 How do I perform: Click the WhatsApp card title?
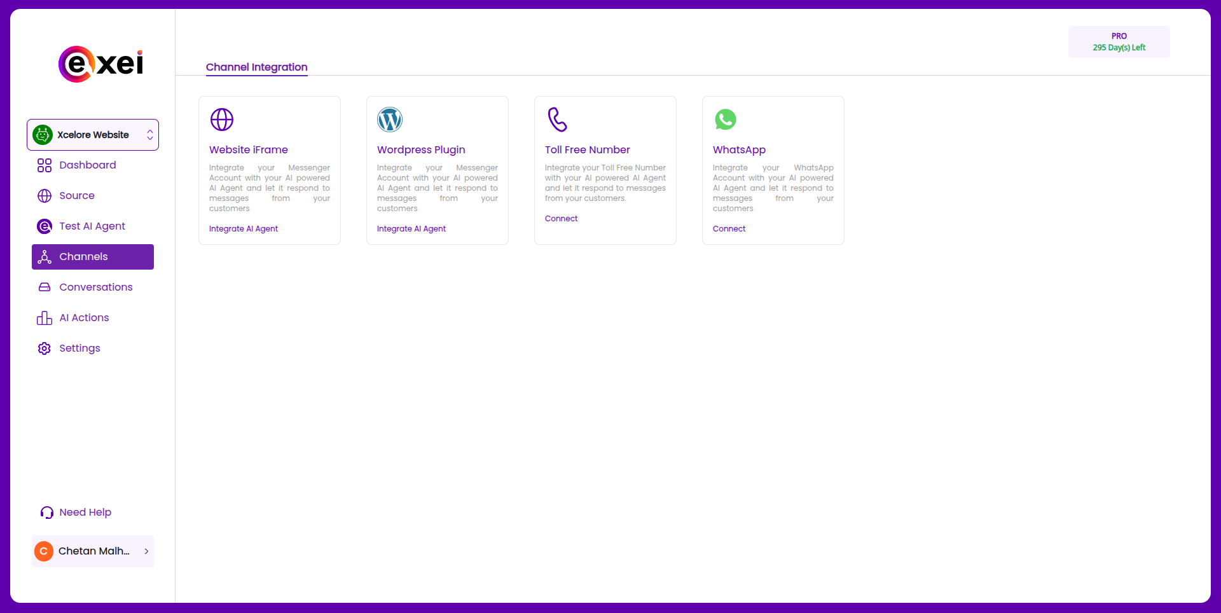tap(739, 150)
